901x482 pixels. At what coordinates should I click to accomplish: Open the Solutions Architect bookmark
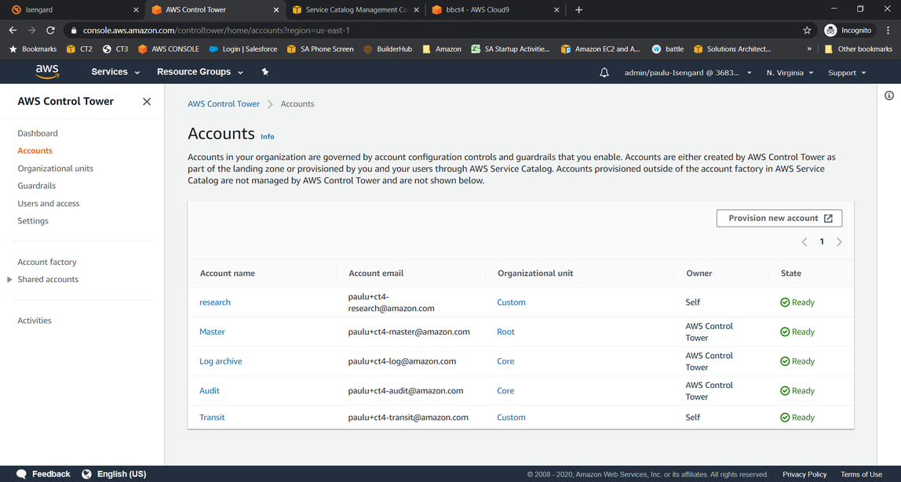732,49
